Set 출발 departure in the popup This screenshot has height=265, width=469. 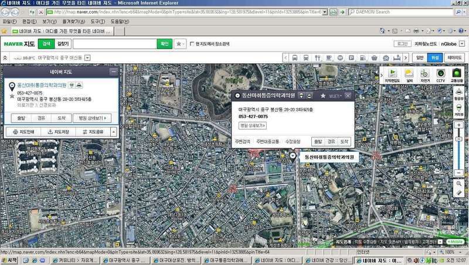click(318, 141)
